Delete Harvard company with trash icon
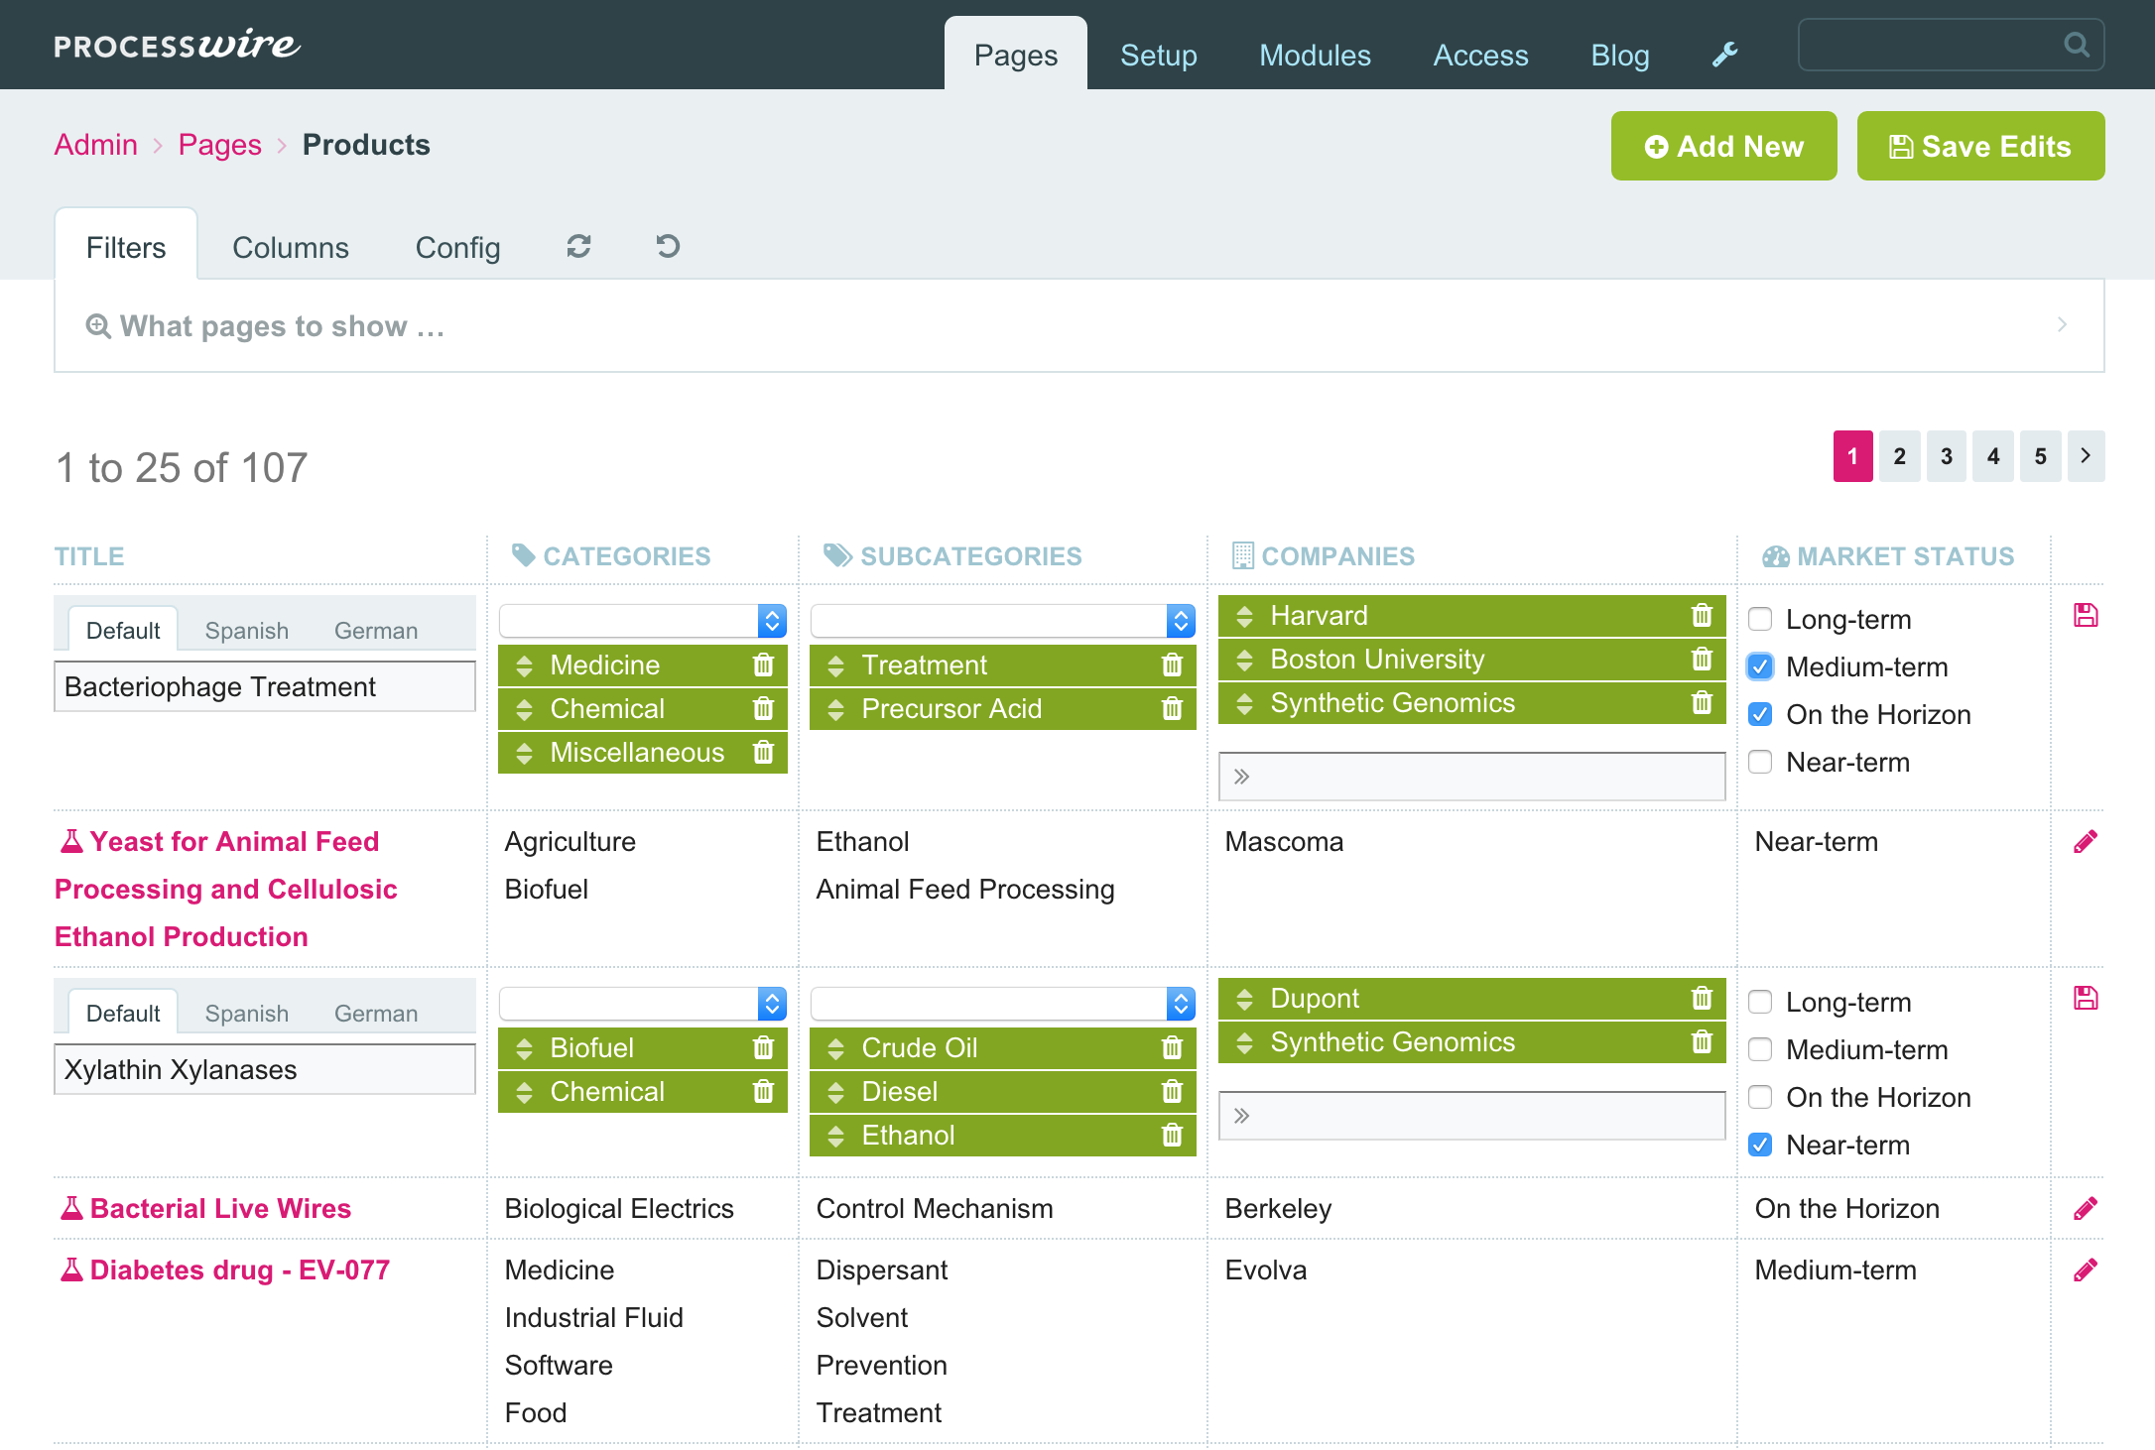Viewport: 2155px width, 1450px height. pos(1702,615)
